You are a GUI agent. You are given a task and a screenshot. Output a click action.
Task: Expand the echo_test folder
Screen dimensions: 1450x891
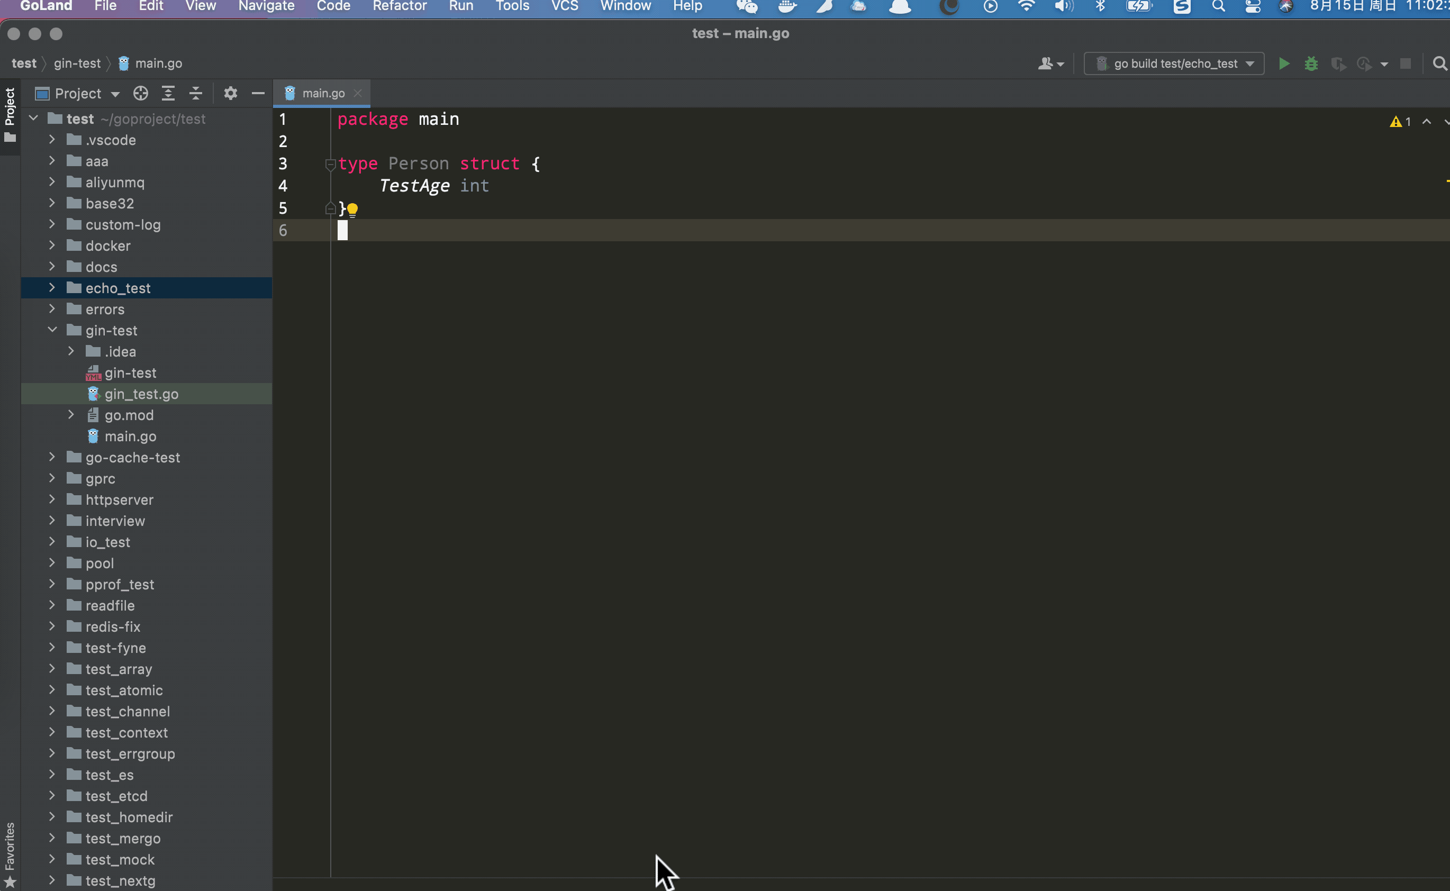pos(52,288)
